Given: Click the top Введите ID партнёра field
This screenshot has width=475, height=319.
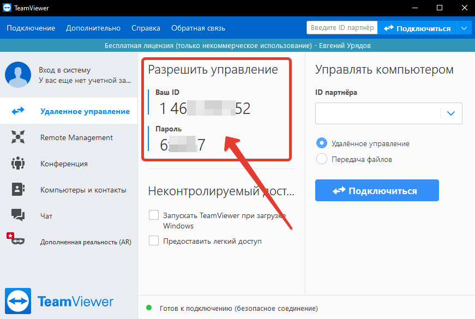Looking at the screenshot, I should click(342, 28).
